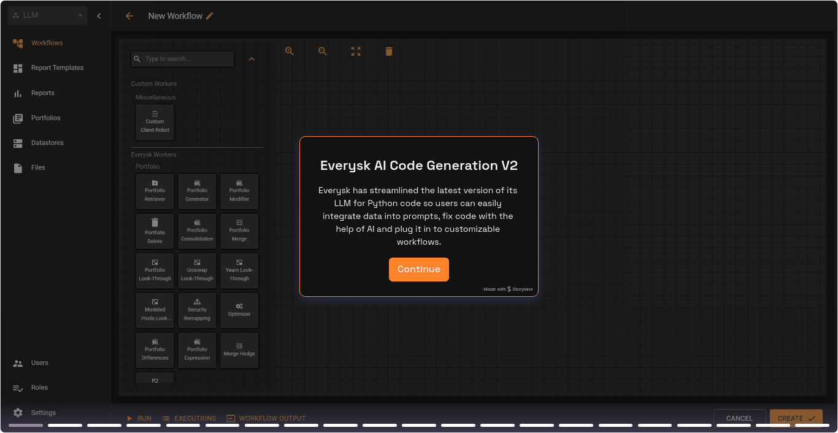
Task: Fit the canvas to screen icon
Action: (x=356, y=52)
